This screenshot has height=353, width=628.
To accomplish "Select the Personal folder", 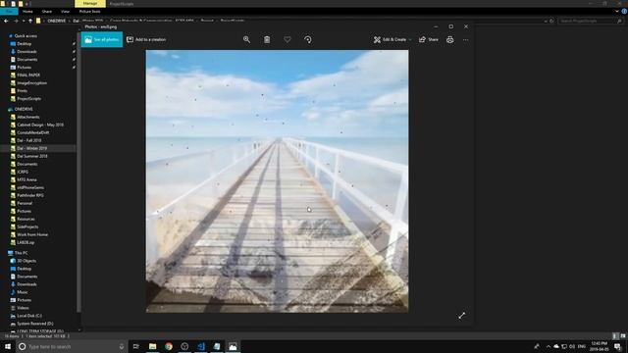I will 25,203.
